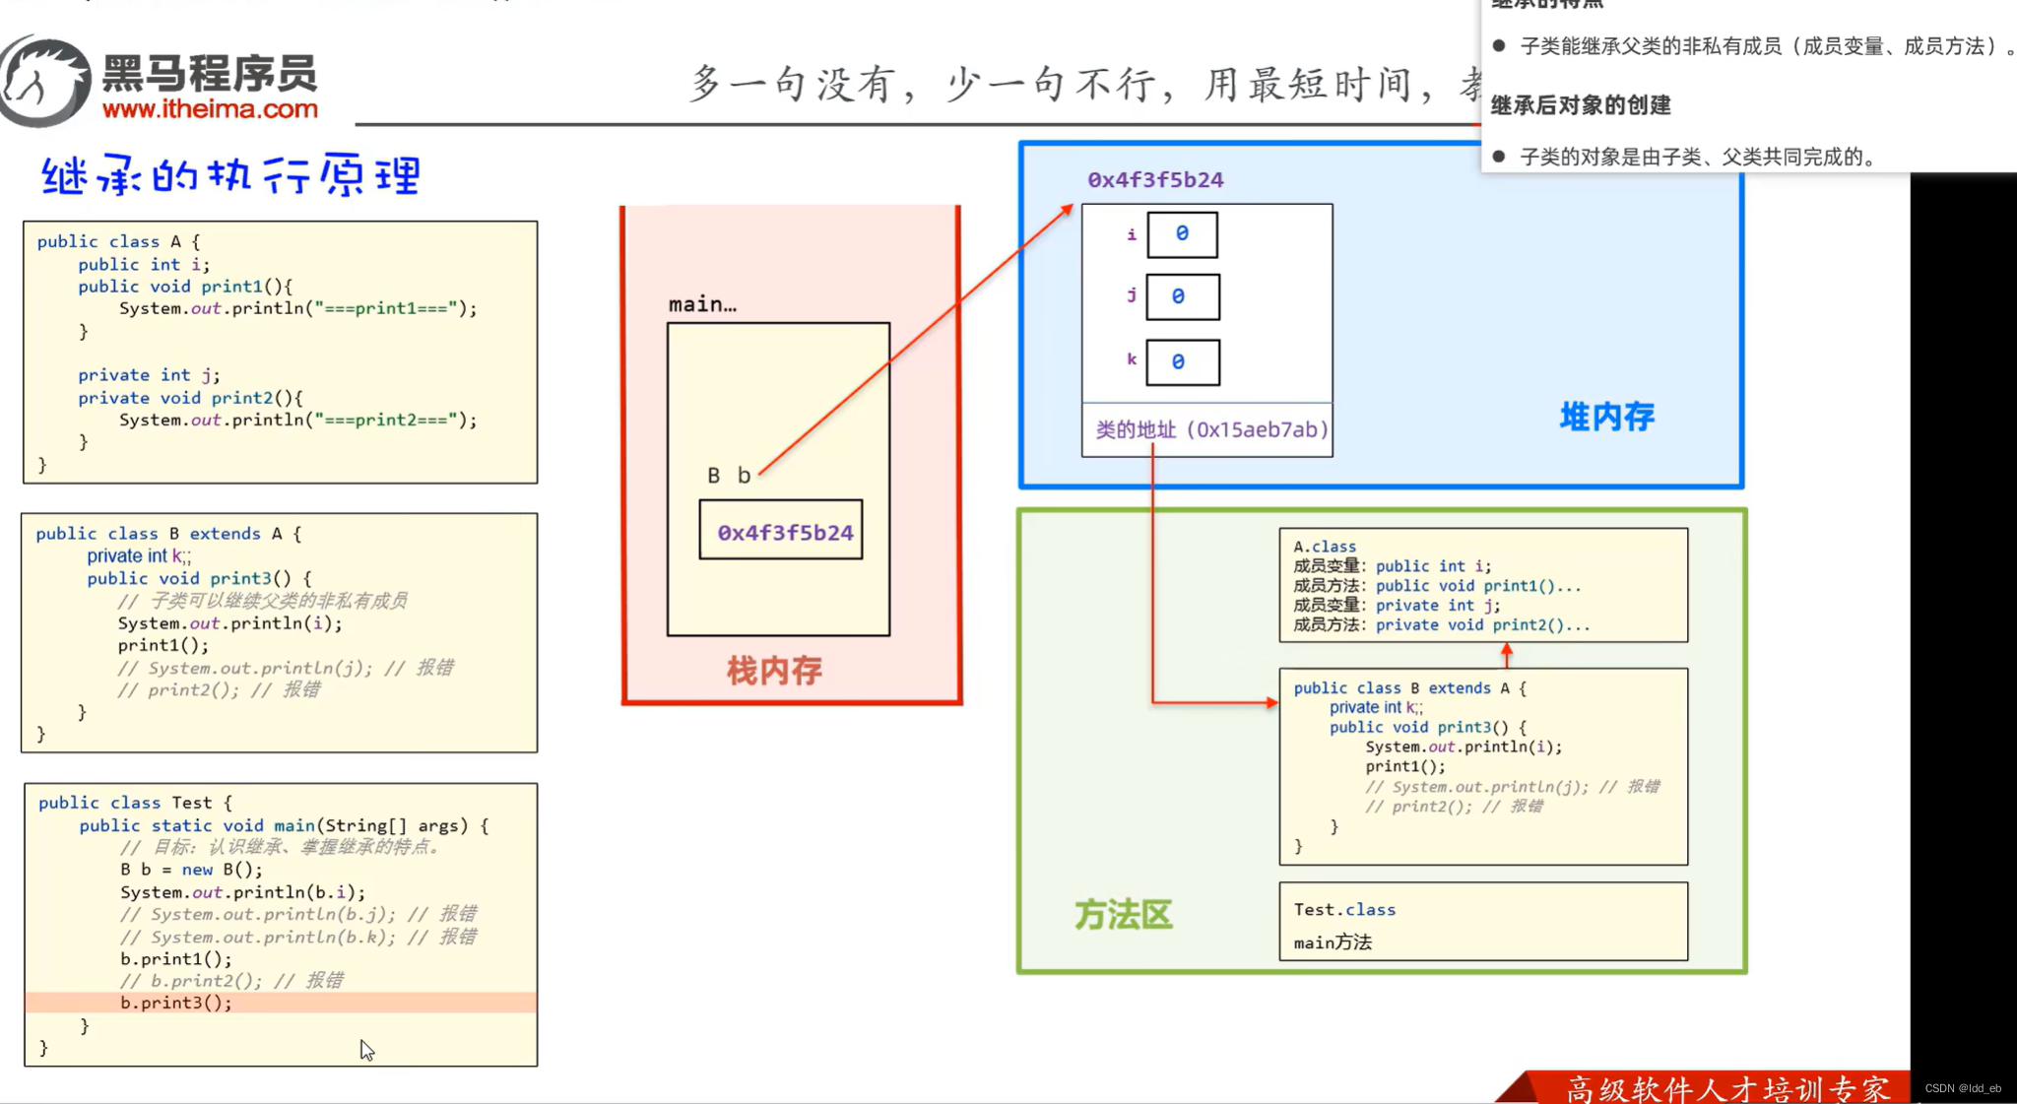
Task: Click the variable k box showing 0
Action: tap(1182, 360)
